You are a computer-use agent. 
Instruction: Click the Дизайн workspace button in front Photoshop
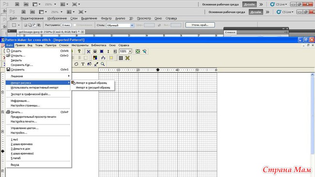(256, 12)
